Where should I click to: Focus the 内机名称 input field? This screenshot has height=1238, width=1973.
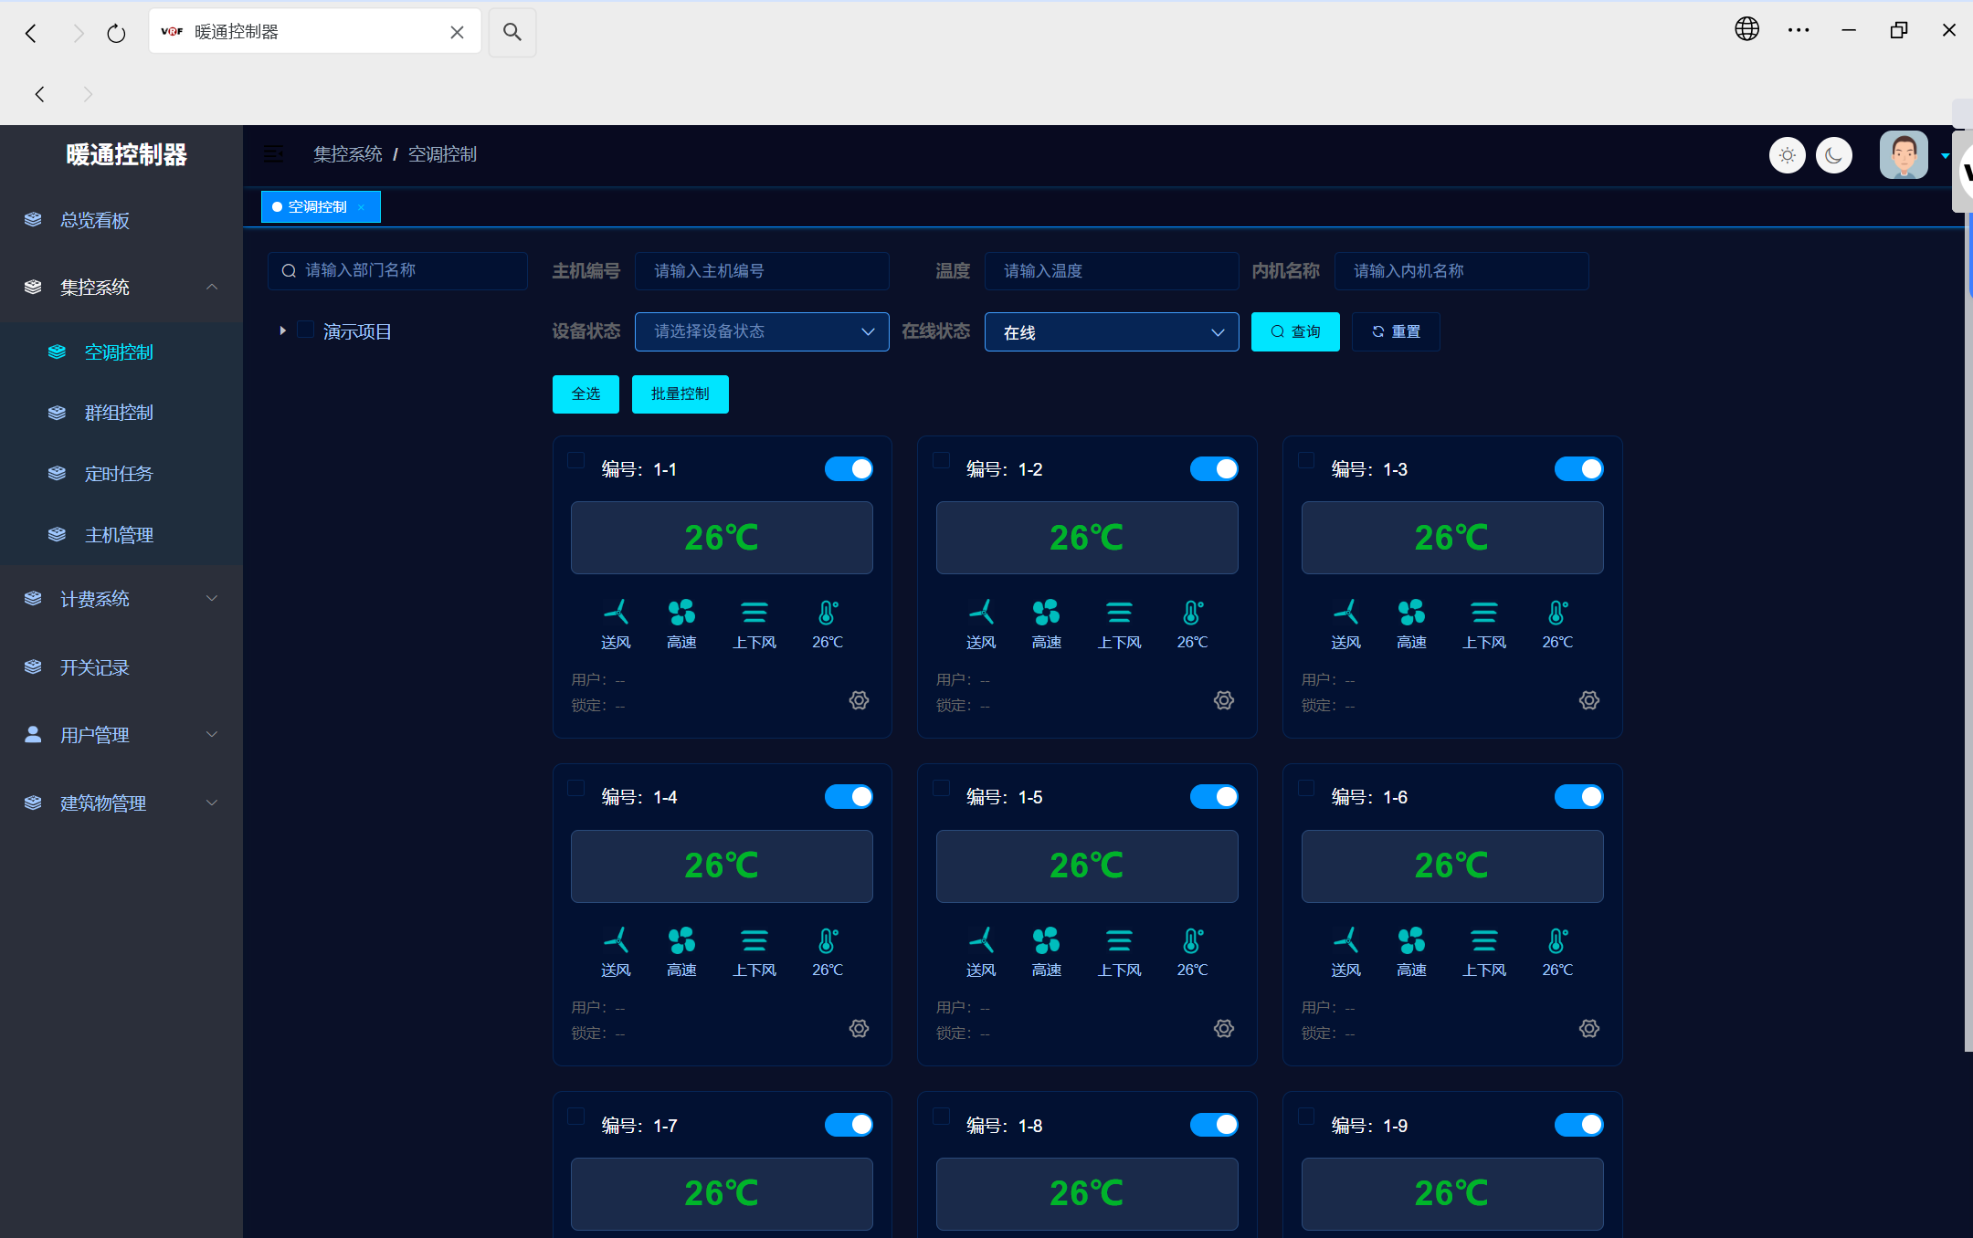coord(1461,270)
